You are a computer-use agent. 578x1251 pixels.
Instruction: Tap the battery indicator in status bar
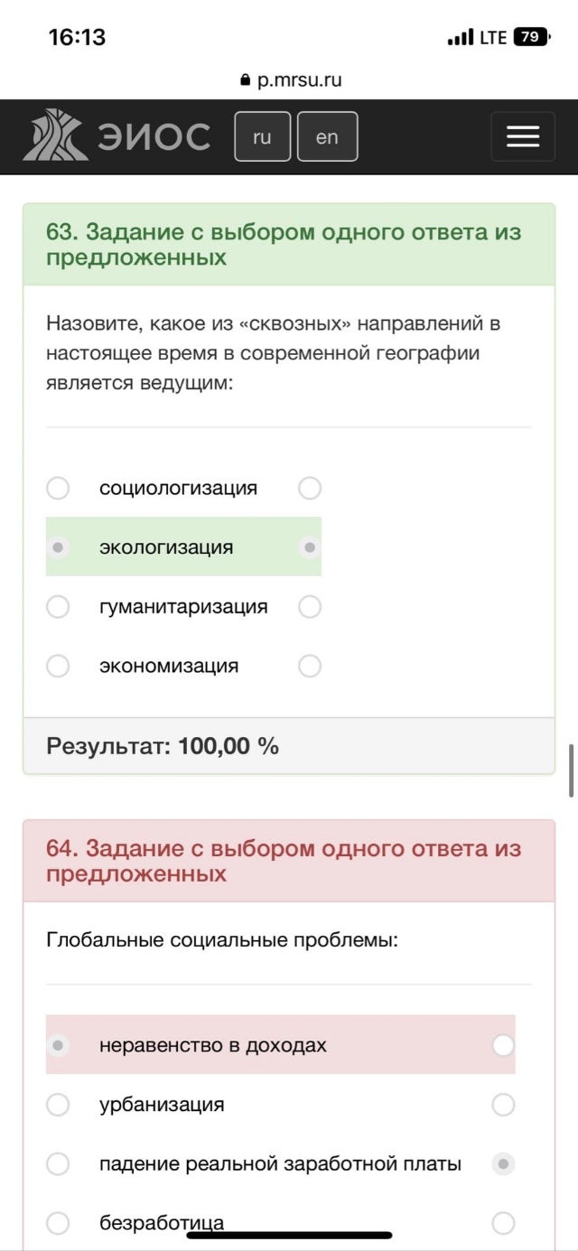(x=530, y=37)
